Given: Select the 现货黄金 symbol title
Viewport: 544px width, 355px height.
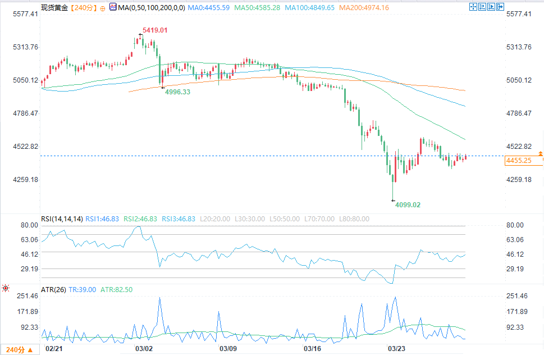Looking at the screenshot, I should pyautogui.click(x=54, y=8).
